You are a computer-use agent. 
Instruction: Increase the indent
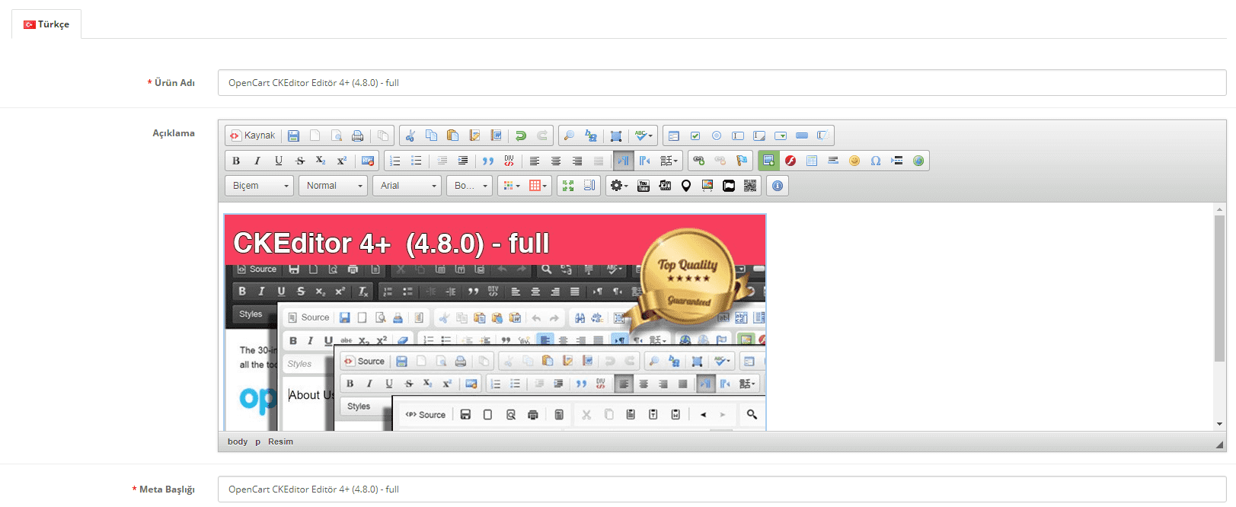(x=462, y=161)
